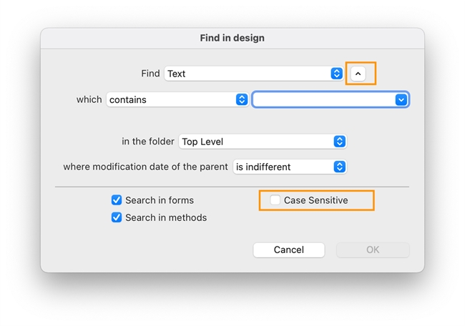Untick the Search in forms checkmark box
Screen dimensions: 465x326
[117, 200]
